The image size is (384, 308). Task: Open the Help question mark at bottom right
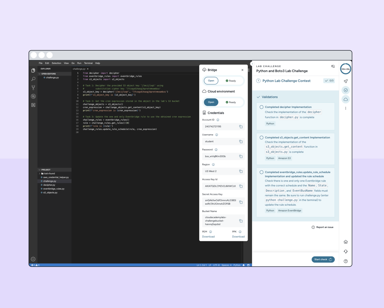pos(346,260)
